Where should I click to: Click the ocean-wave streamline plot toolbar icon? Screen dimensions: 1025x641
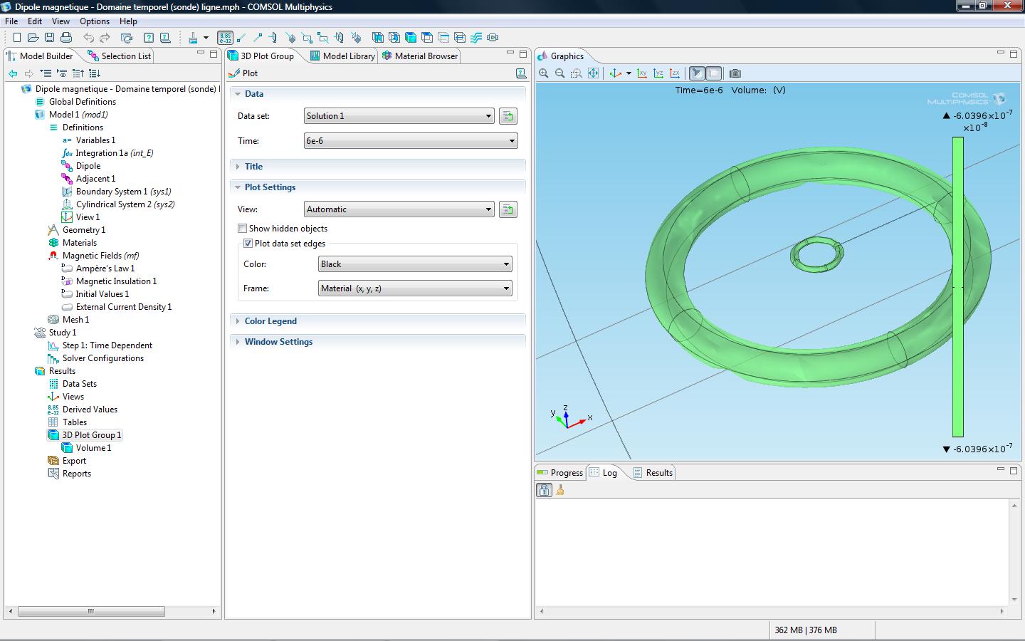(x=476, y=38)
